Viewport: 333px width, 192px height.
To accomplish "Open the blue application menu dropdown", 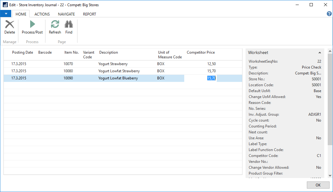I will 6,14.
